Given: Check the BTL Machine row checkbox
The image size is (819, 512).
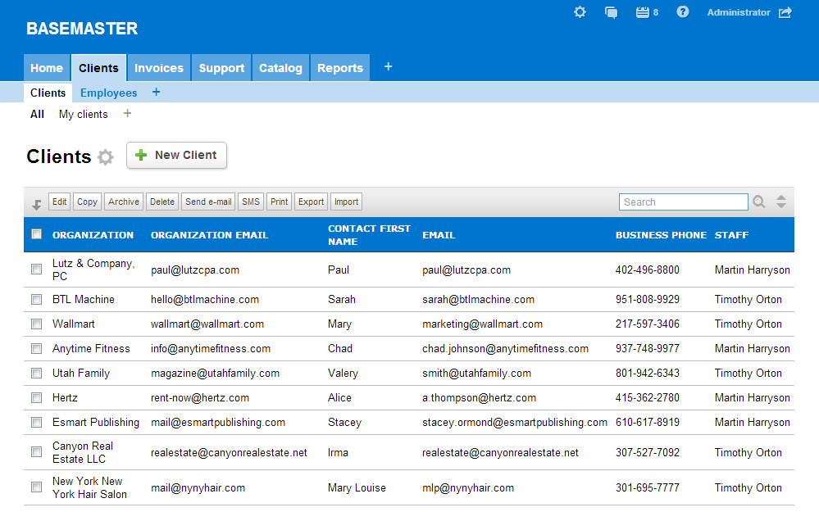Looking at the screenshot, I should [x=37, y=300].
